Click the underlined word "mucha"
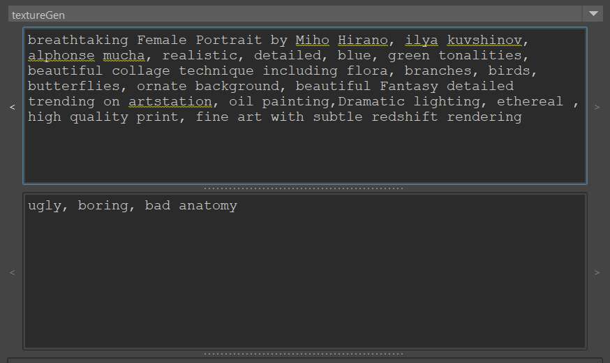This screenshot has width=610, height=363. click(124, 56)
